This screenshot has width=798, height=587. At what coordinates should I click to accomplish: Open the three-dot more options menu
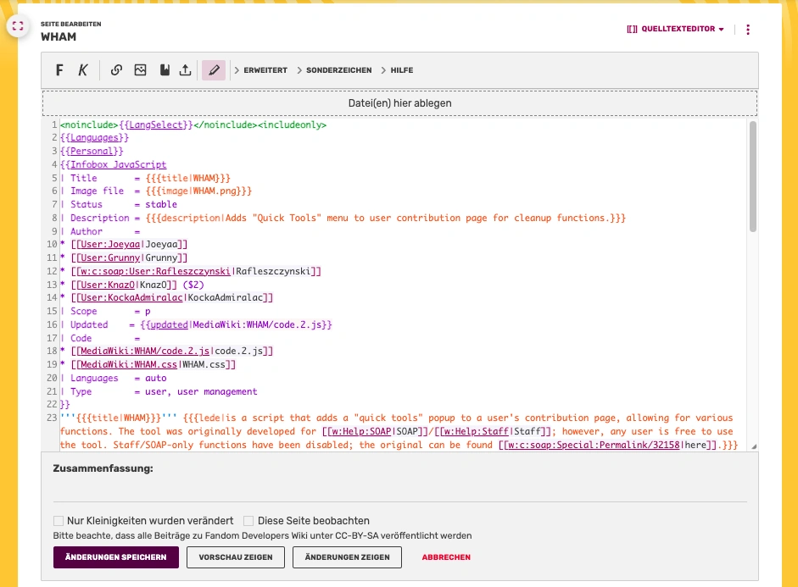[x=747, y=30]
